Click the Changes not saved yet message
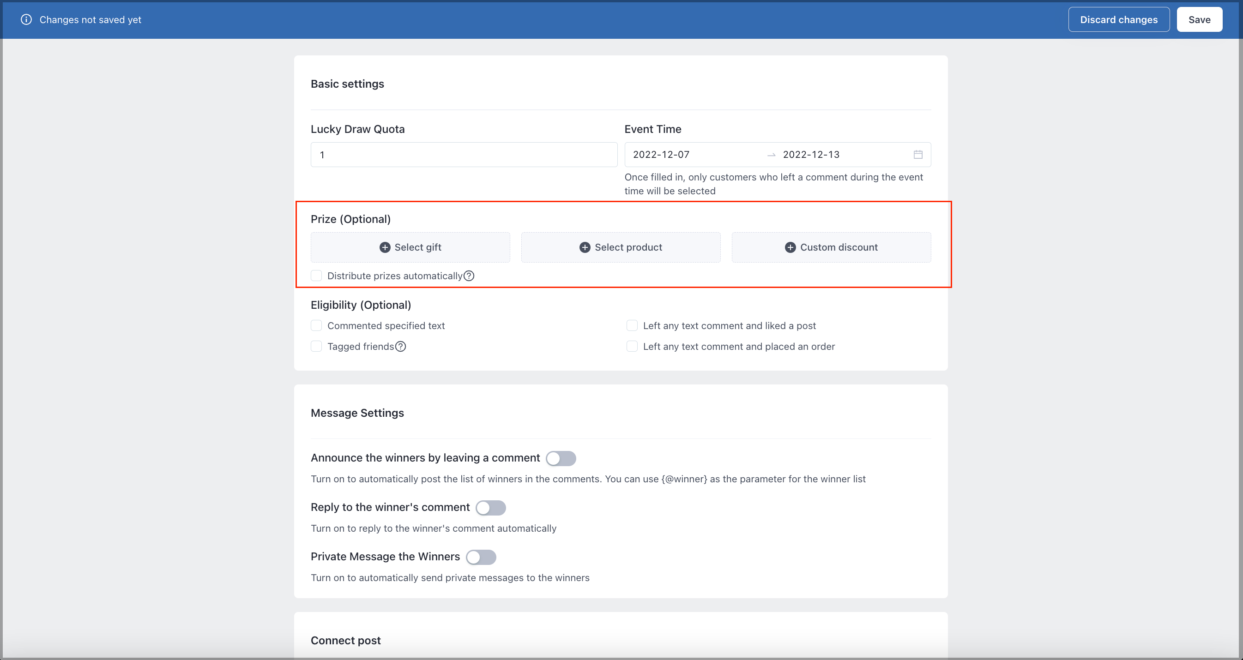Image resolution: width=1243 pixels, height=660 pixels. tap(90, 19)
